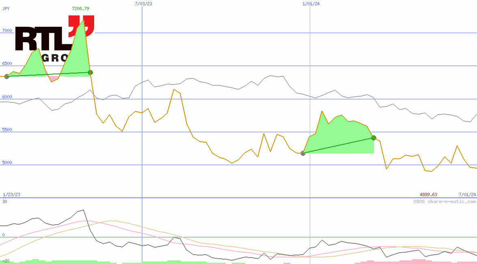Click the gray entry marker near 1/01/24
Image resolution: width=477 pixels, height=264 pixels.
coord(303,153)
